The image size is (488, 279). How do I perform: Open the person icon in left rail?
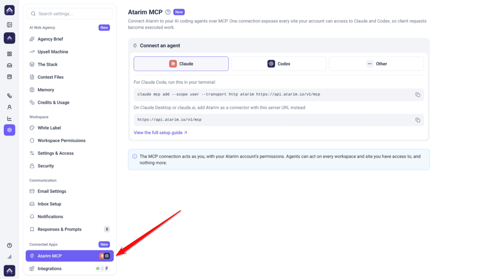(10, 107)
